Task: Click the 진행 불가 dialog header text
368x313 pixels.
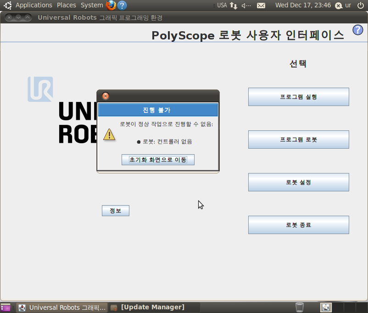Action: pos(157,110)
